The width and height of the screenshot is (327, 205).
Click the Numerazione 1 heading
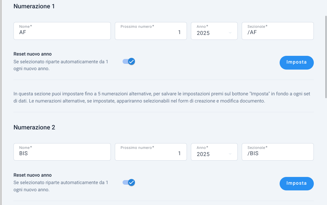click(34, 6)
